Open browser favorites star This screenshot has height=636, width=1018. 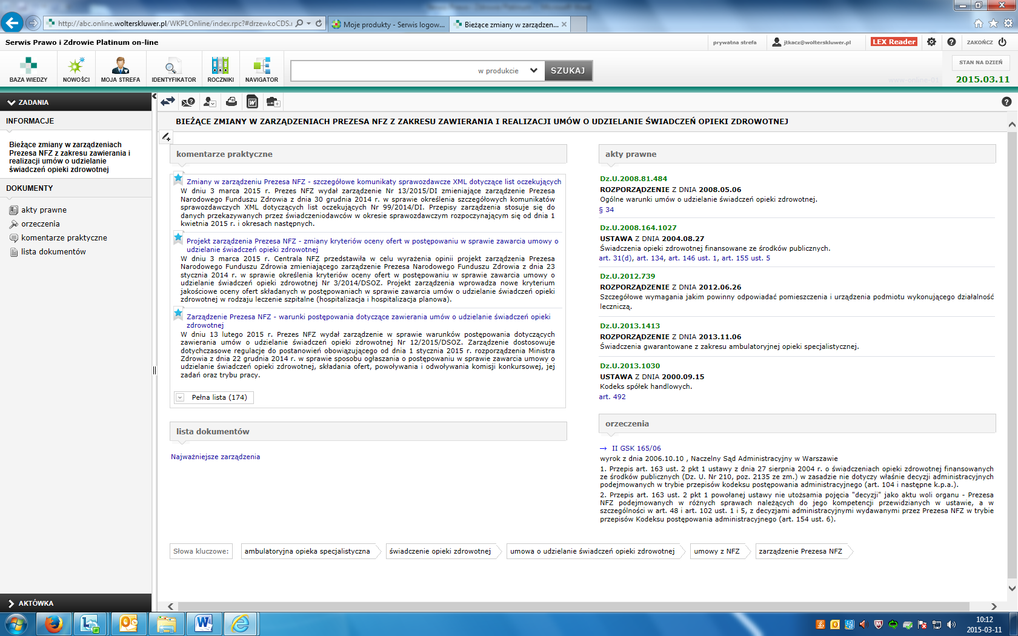[x=993, y=23]
